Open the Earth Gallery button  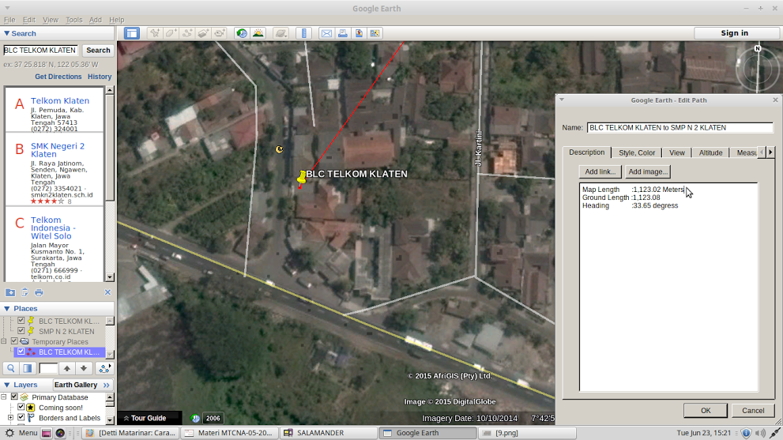(x=82, y=385)
